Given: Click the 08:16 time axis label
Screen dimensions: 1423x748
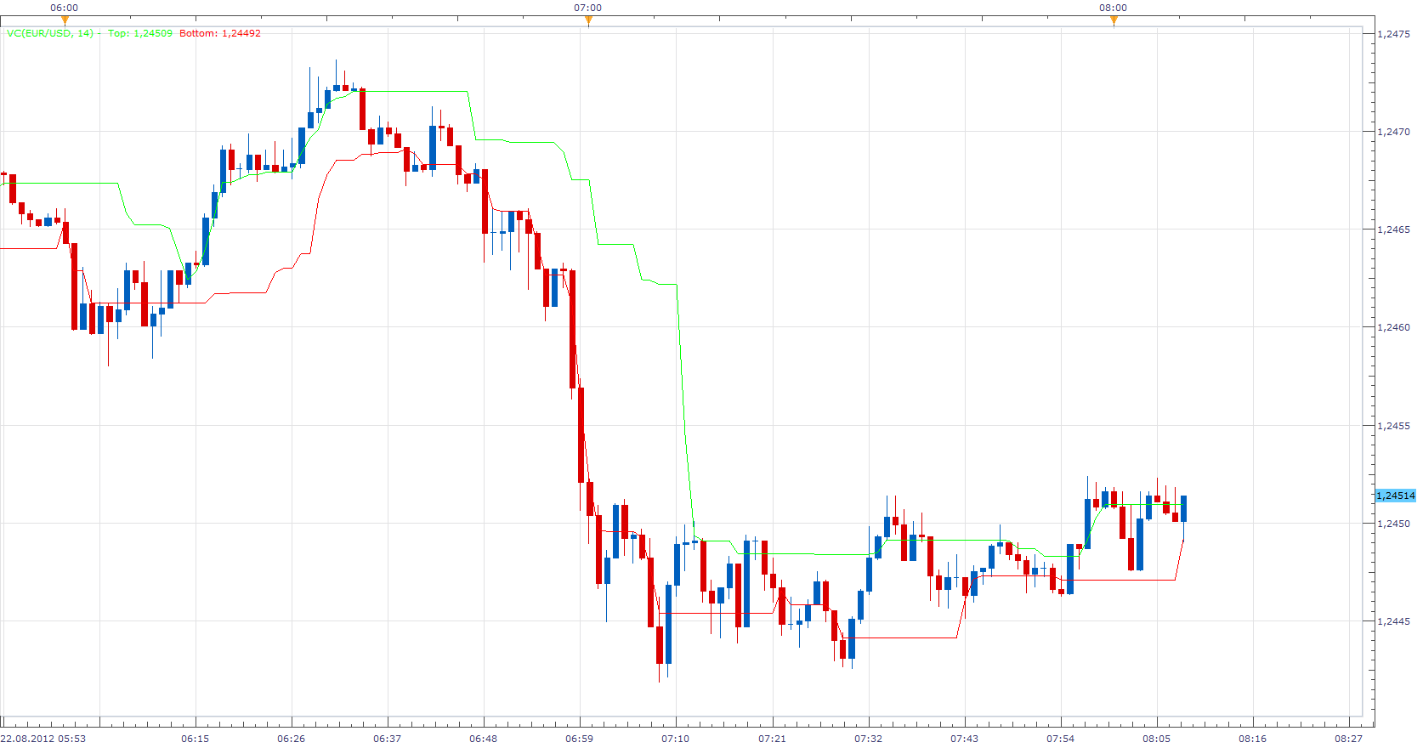Looking at the screenshot, I should pos(1252,739).
